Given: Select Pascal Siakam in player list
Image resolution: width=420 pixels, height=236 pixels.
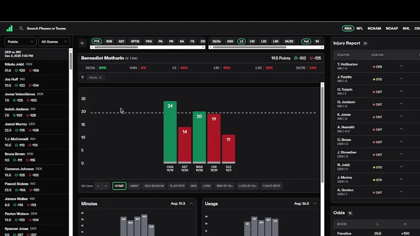Looking at the screenshot, I should click(x=35, y=187).
